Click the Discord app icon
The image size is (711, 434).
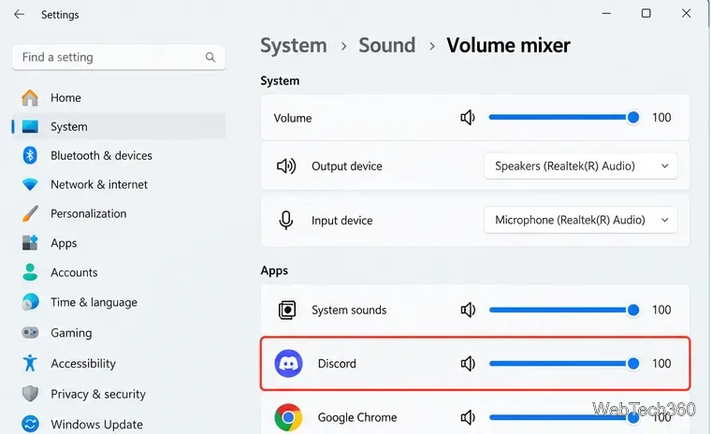[x=288, y=364]
